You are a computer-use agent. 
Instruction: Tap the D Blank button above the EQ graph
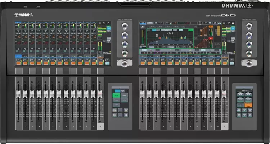[176, 27]
